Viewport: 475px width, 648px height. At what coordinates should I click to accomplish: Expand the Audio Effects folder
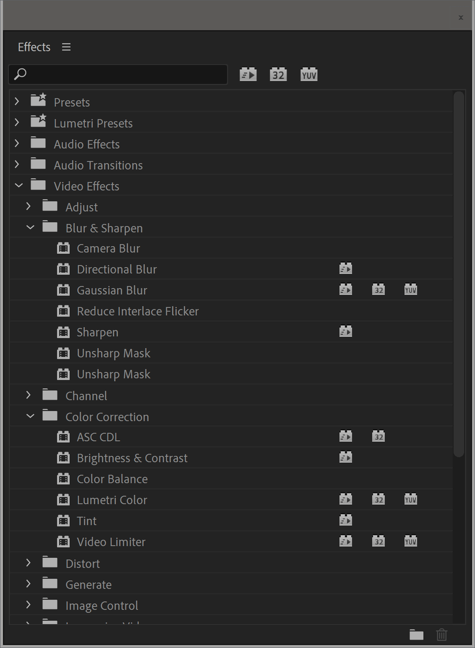(16, 144)
